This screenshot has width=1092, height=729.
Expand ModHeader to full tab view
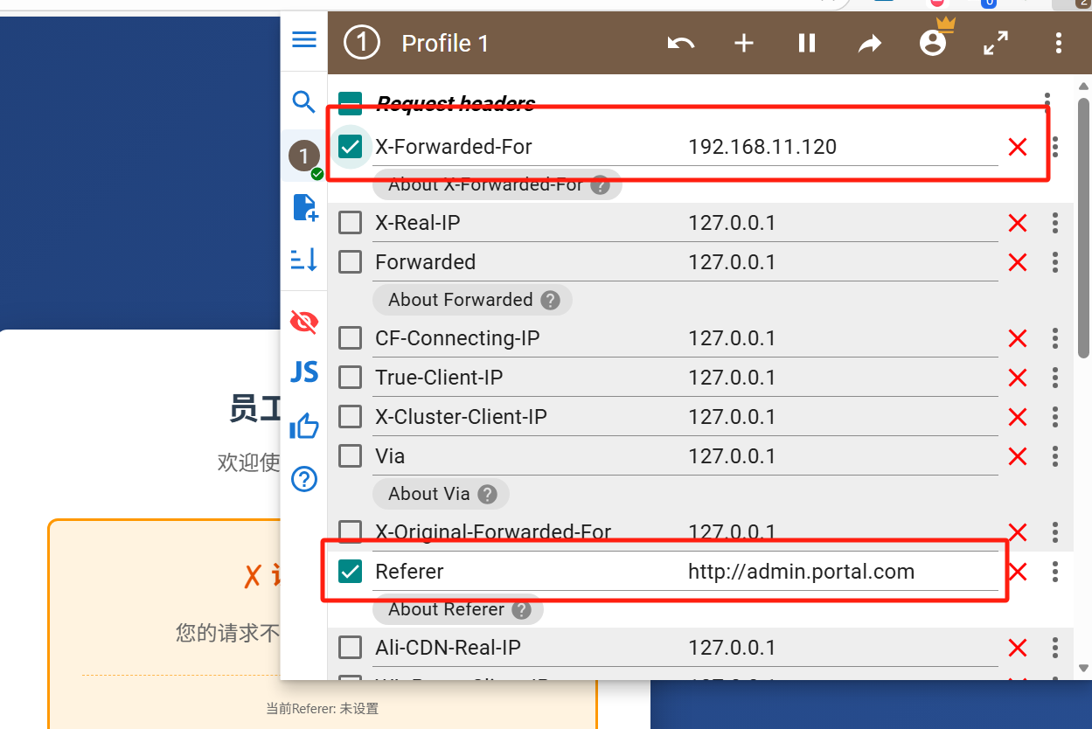[x=996, y=43]
